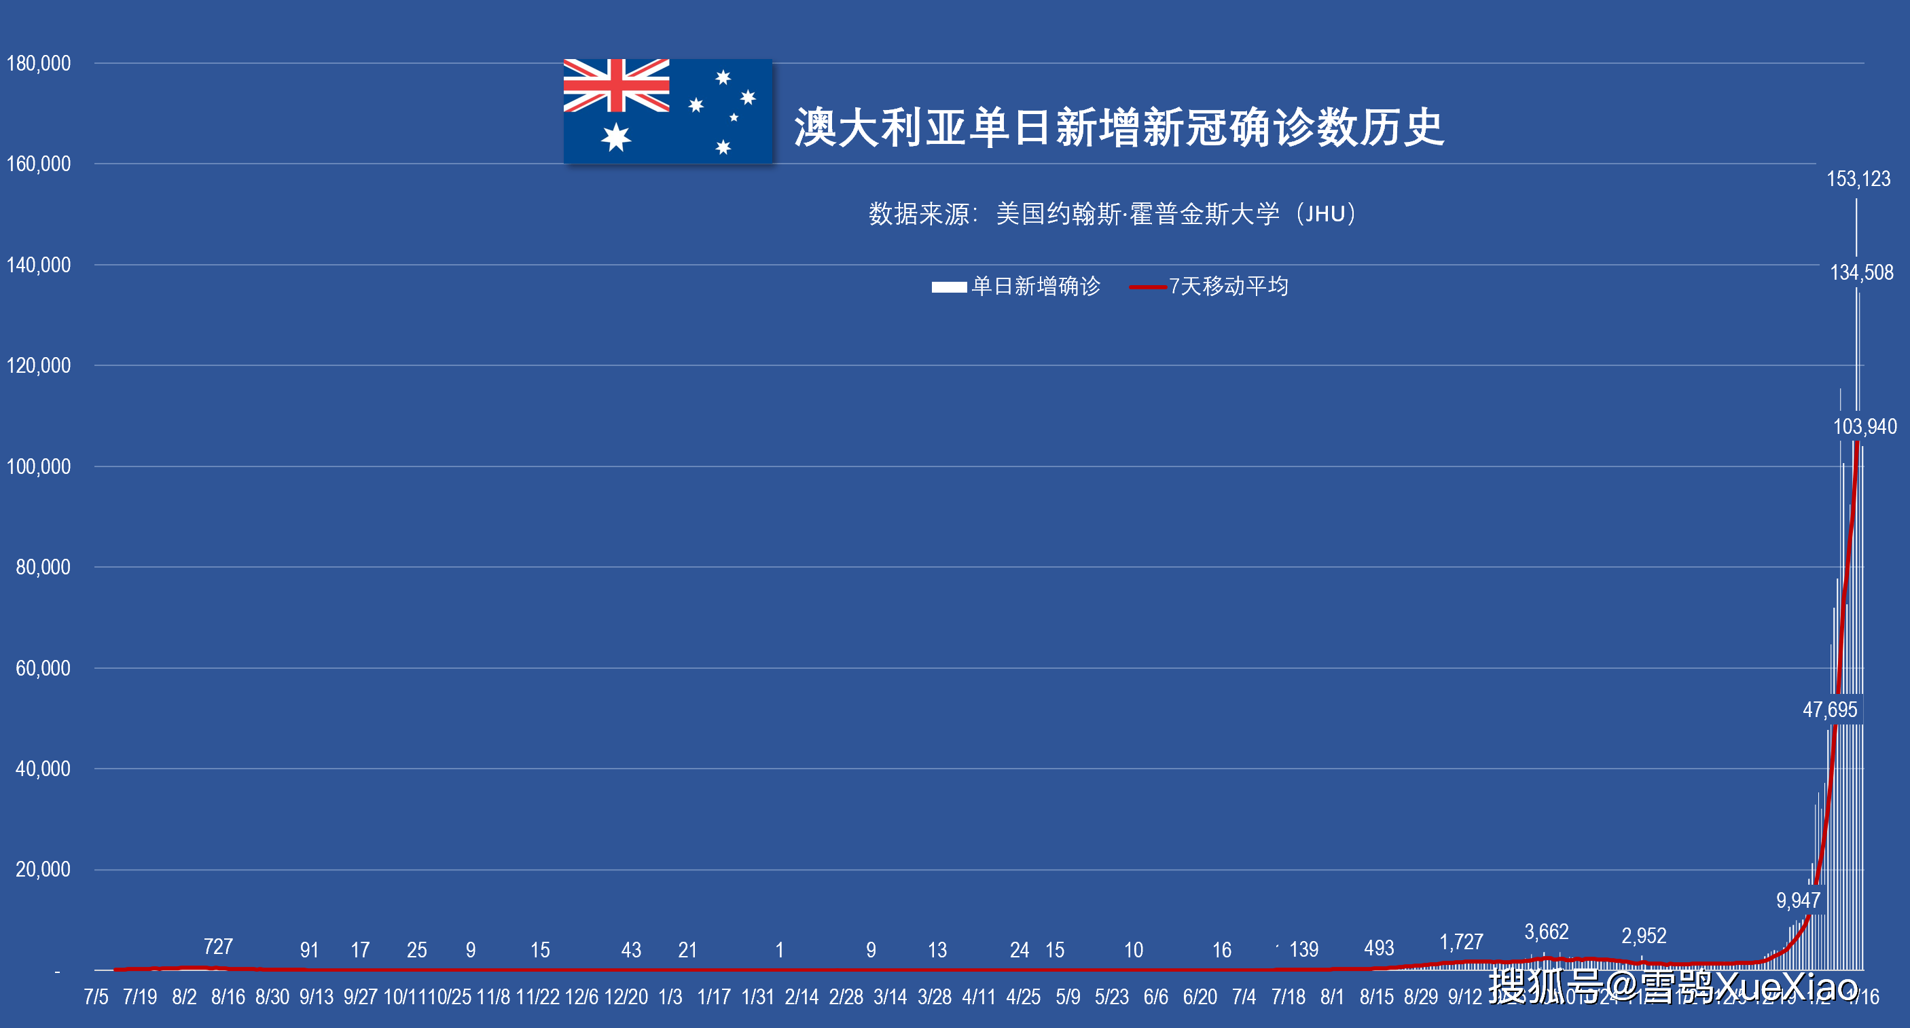Click the 120,000 y-axis label
Image resolution: width=1910 pixels, height=1028 pixels.
(x=39, y=365)
